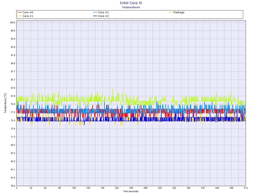Click the 224 tick on time axis
The image size is (262, 196).
(117, 188)
